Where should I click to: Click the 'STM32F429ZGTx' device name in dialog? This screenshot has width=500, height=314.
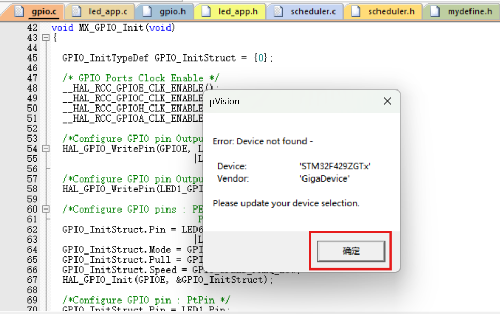(x=335, y=166)
